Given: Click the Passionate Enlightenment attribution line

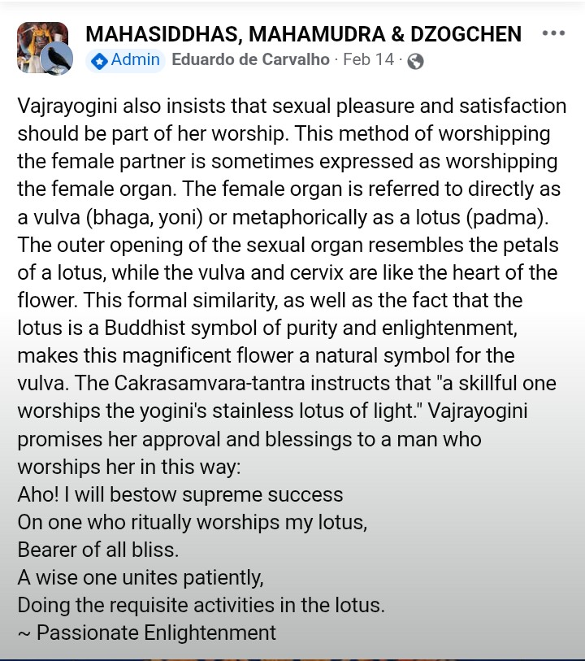Looking at the screenshot, I should point(146,633).
